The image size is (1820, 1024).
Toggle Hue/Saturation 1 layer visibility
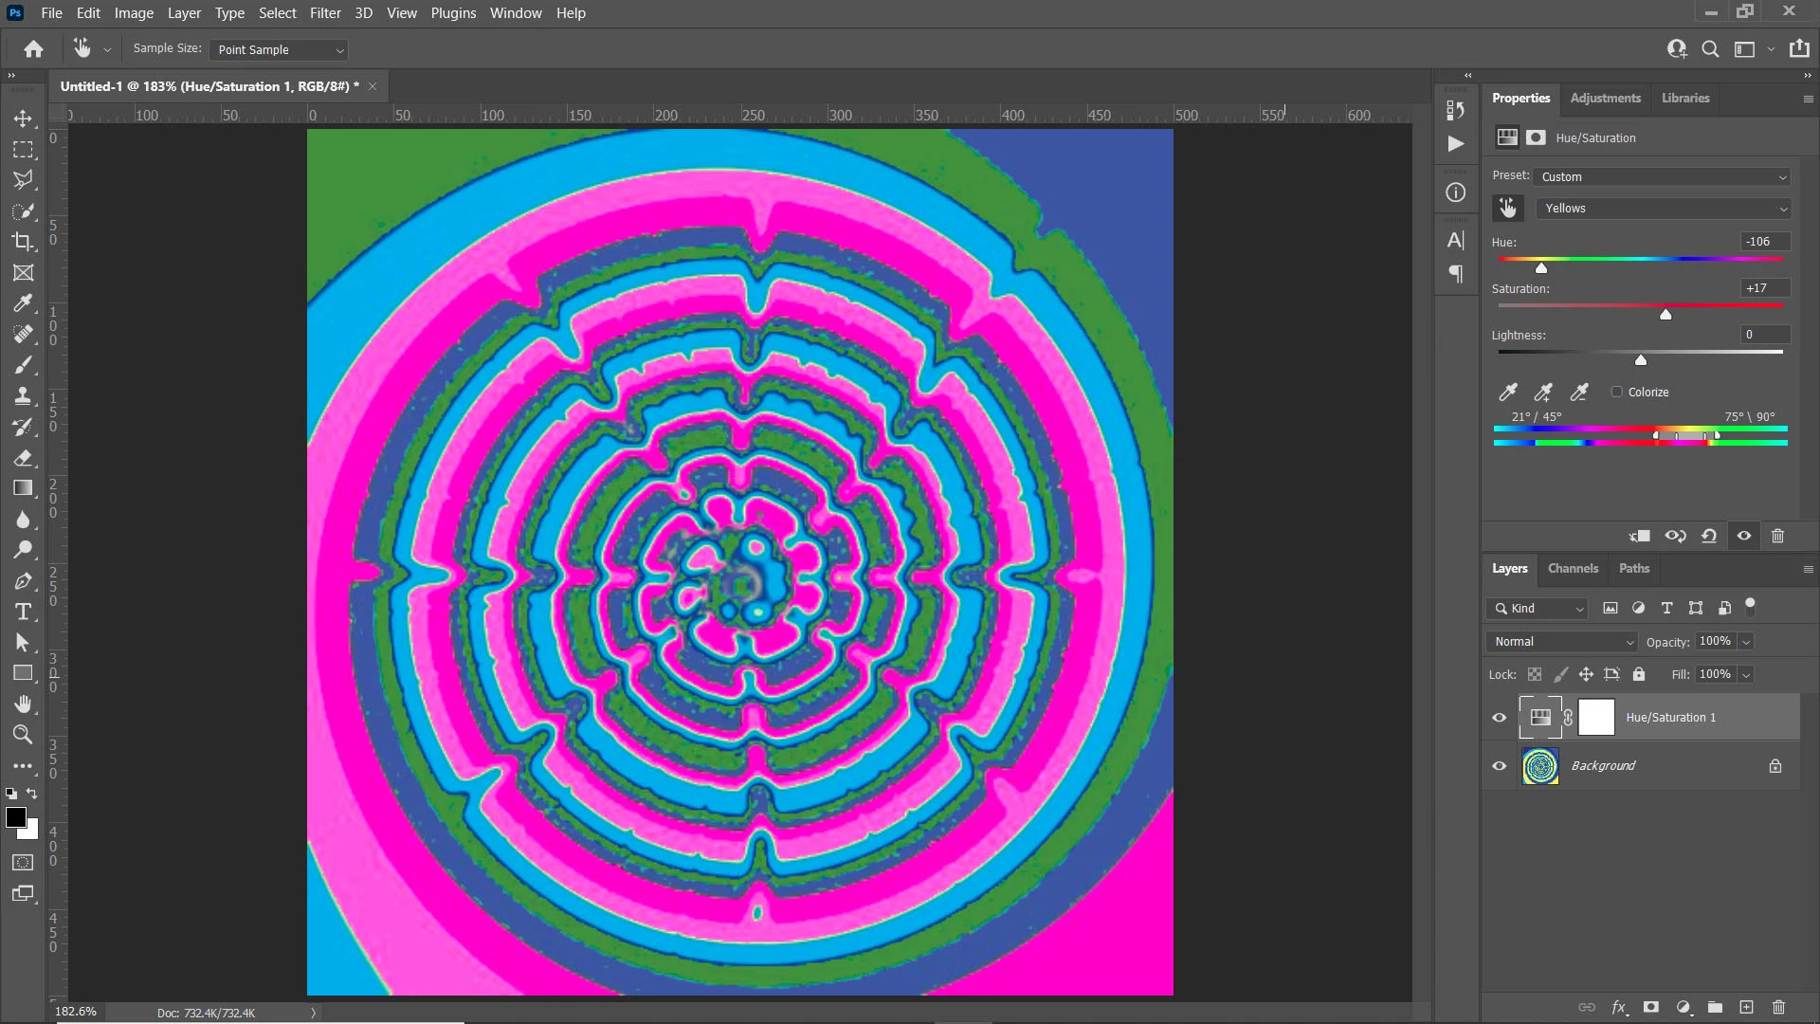[1500, 718]
